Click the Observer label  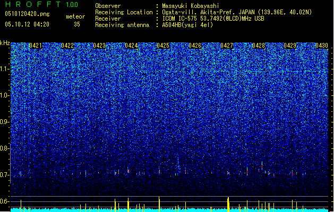tap(108, 6)
